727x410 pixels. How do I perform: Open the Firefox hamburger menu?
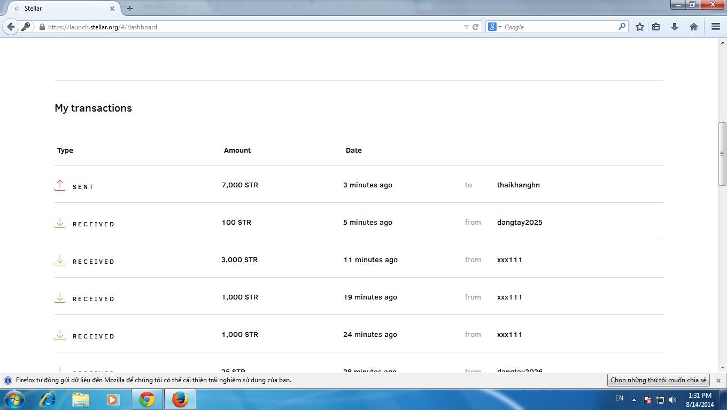point(716,27)
